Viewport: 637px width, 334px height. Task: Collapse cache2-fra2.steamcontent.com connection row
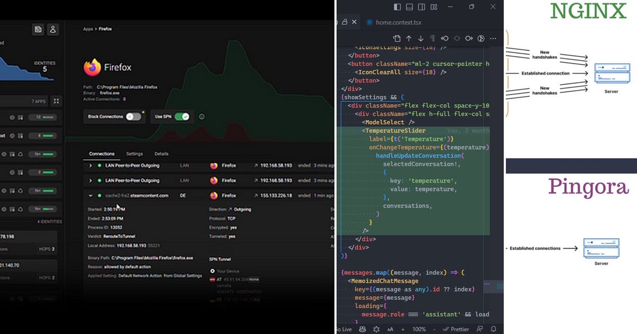(91, 196)
